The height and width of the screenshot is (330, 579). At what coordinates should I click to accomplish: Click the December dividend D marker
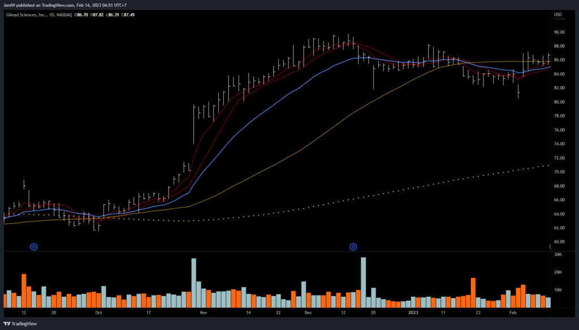click(x=353, y=247)
